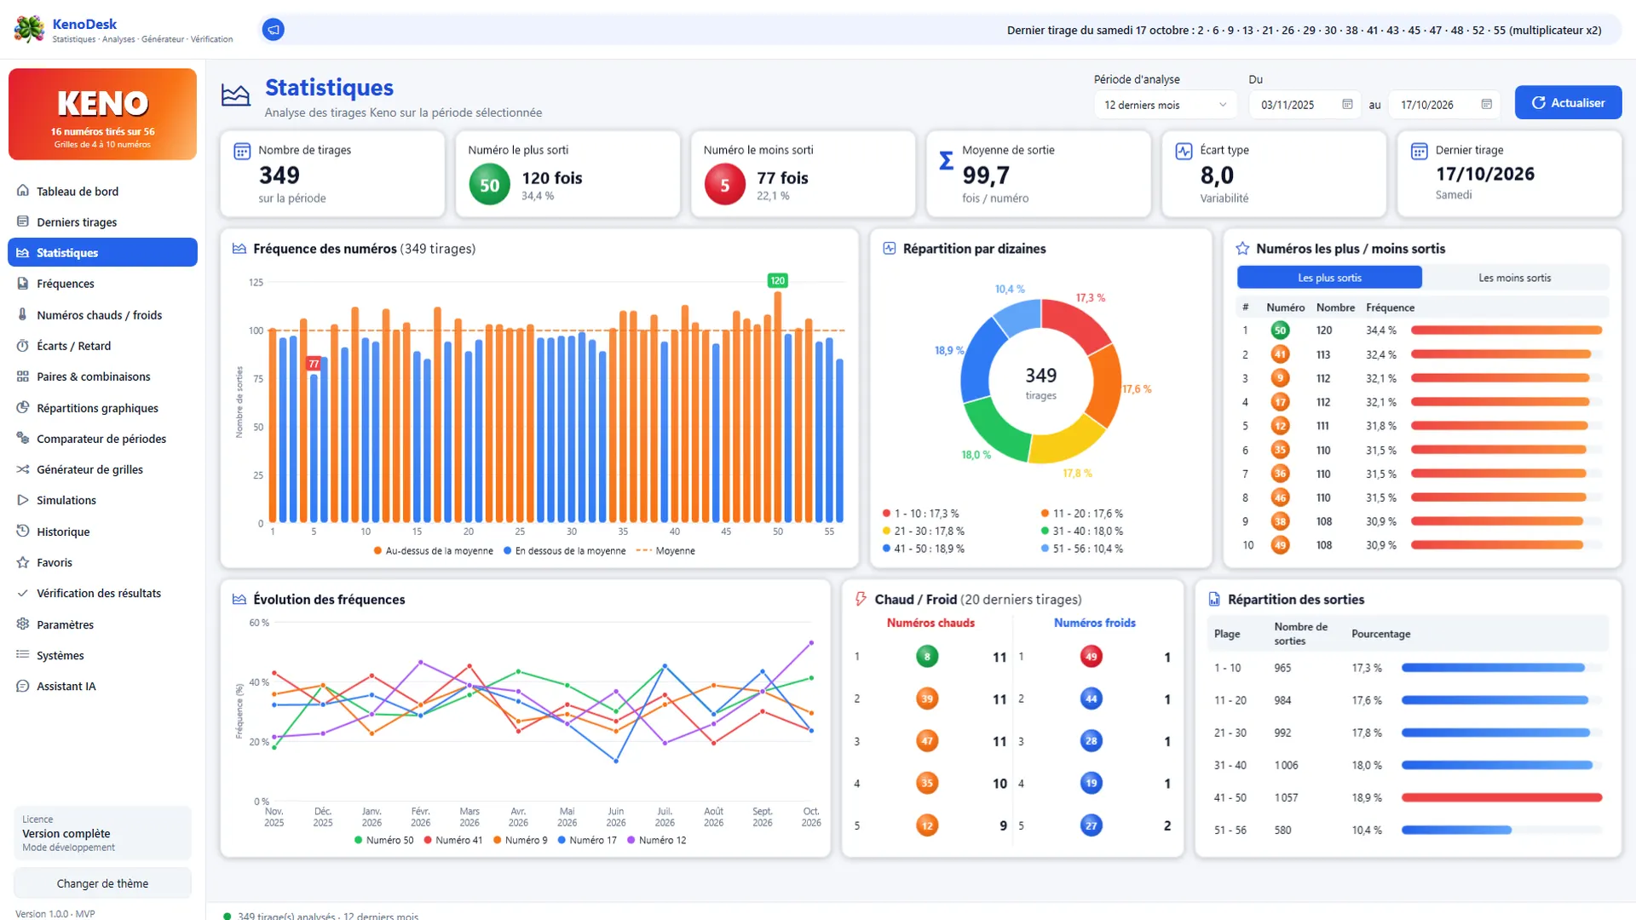This screenshot has height=920, width=1636.
Task: Open Favoris star icon
Action: click(x=23, y=562)
